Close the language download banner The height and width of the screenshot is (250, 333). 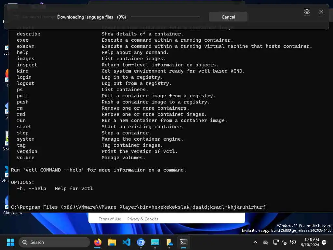click(x=321, y=12)
